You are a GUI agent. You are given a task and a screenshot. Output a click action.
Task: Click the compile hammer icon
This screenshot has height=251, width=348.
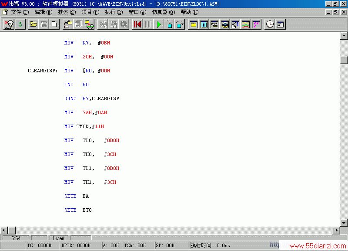[103, 24]
